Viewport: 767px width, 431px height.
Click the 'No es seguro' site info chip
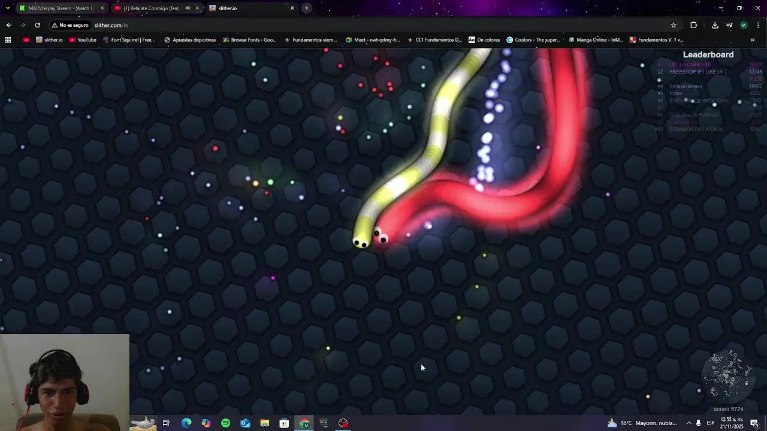point(70,25)
